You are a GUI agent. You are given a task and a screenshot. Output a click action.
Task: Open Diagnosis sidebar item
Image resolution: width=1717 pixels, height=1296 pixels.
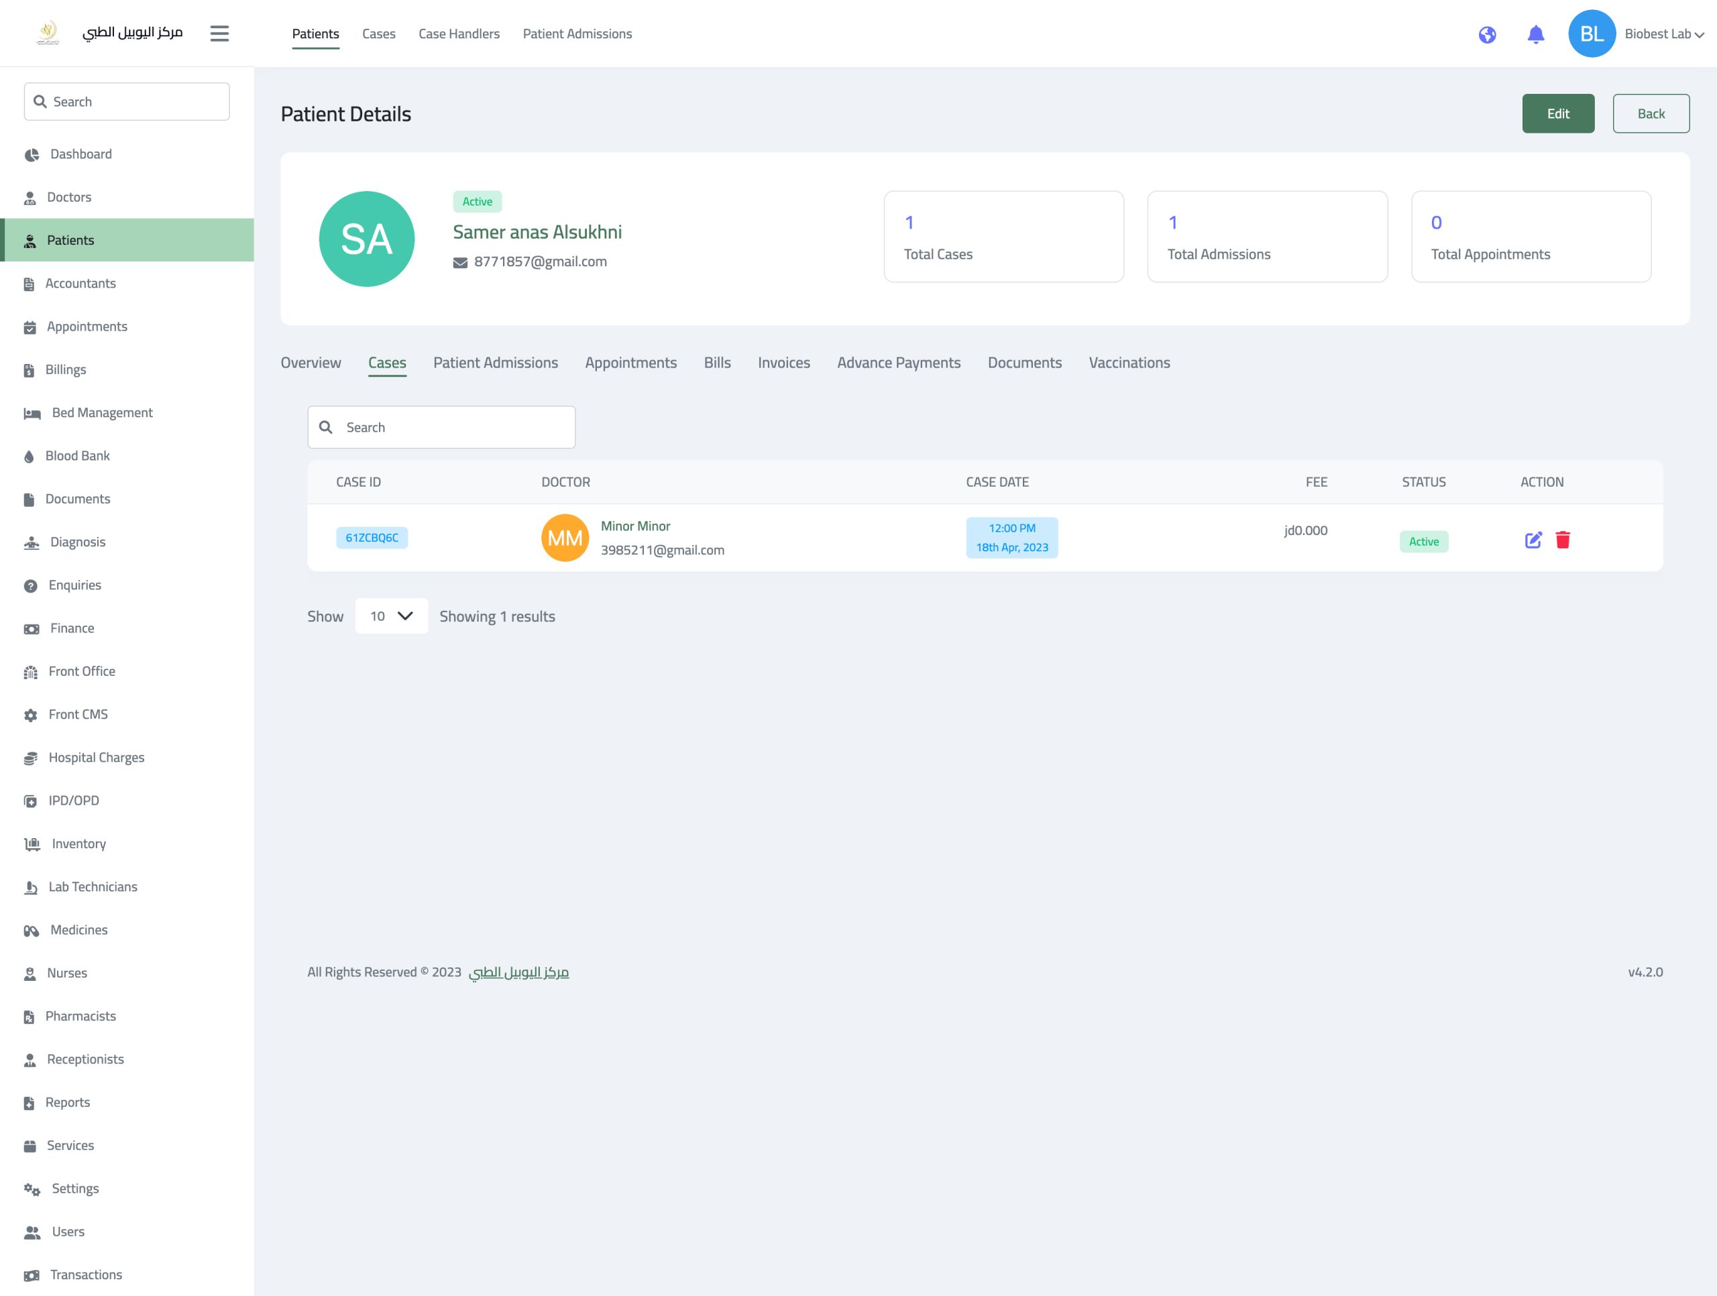[127, 542]
